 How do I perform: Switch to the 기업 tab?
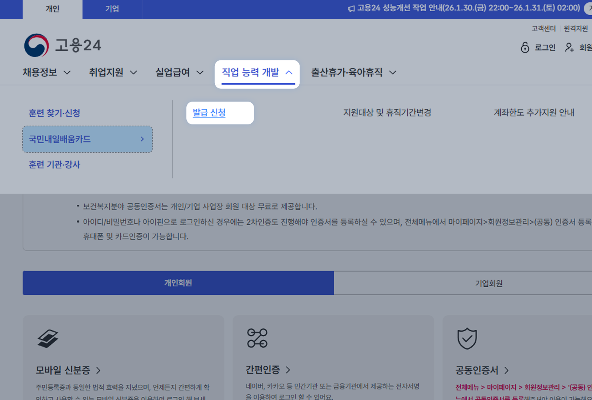[x=112, y=9]
